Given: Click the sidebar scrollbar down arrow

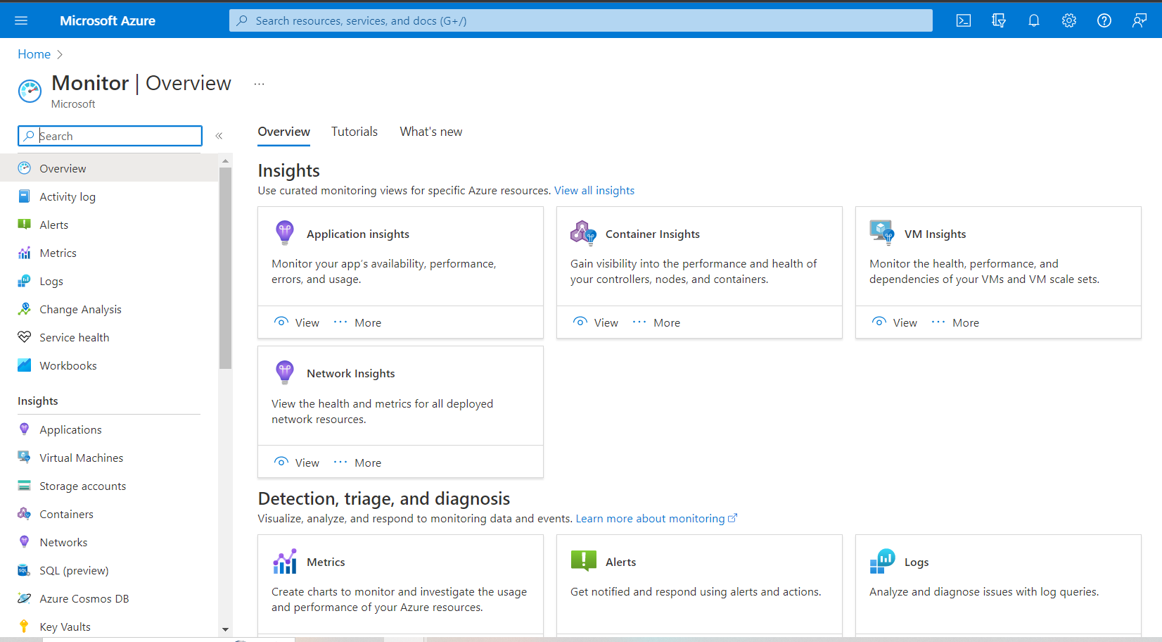Looking at the screenshot, I should [225, 629].
